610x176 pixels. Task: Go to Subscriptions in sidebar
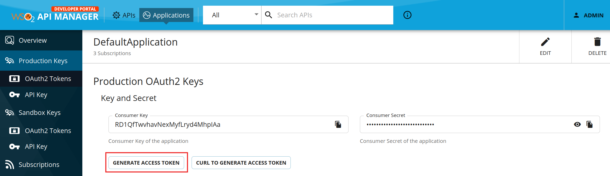tap(41, 165)
